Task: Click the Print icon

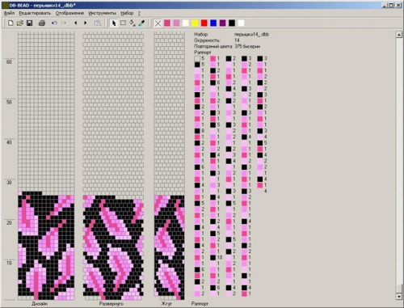Action: click(42, 23)
